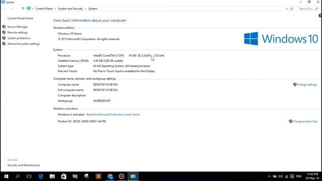Image resolution: width=322 pixels, height=181 pixels.
Task: Show hidden system tray icons
Action: coord(269,176)
